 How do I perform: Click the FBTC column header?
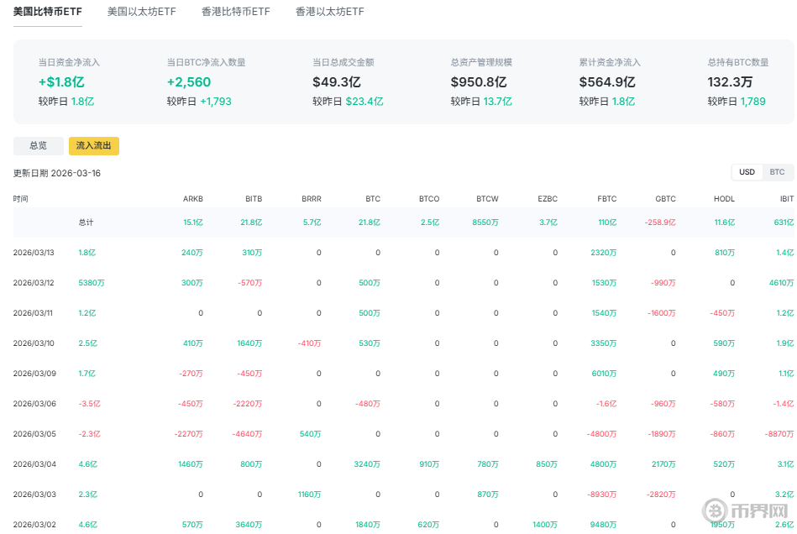point(607,199)
